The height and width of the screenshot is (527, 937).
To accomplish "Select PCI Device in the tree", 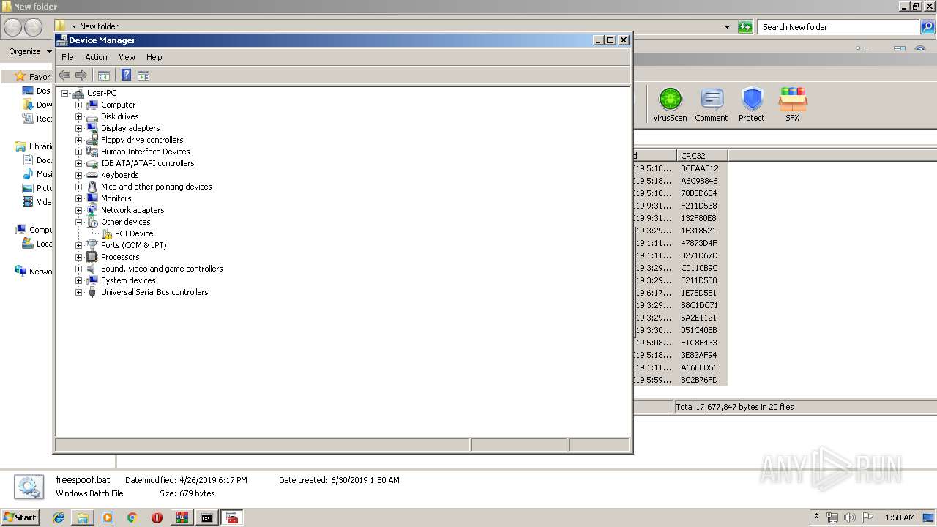I will coord(134,233).
